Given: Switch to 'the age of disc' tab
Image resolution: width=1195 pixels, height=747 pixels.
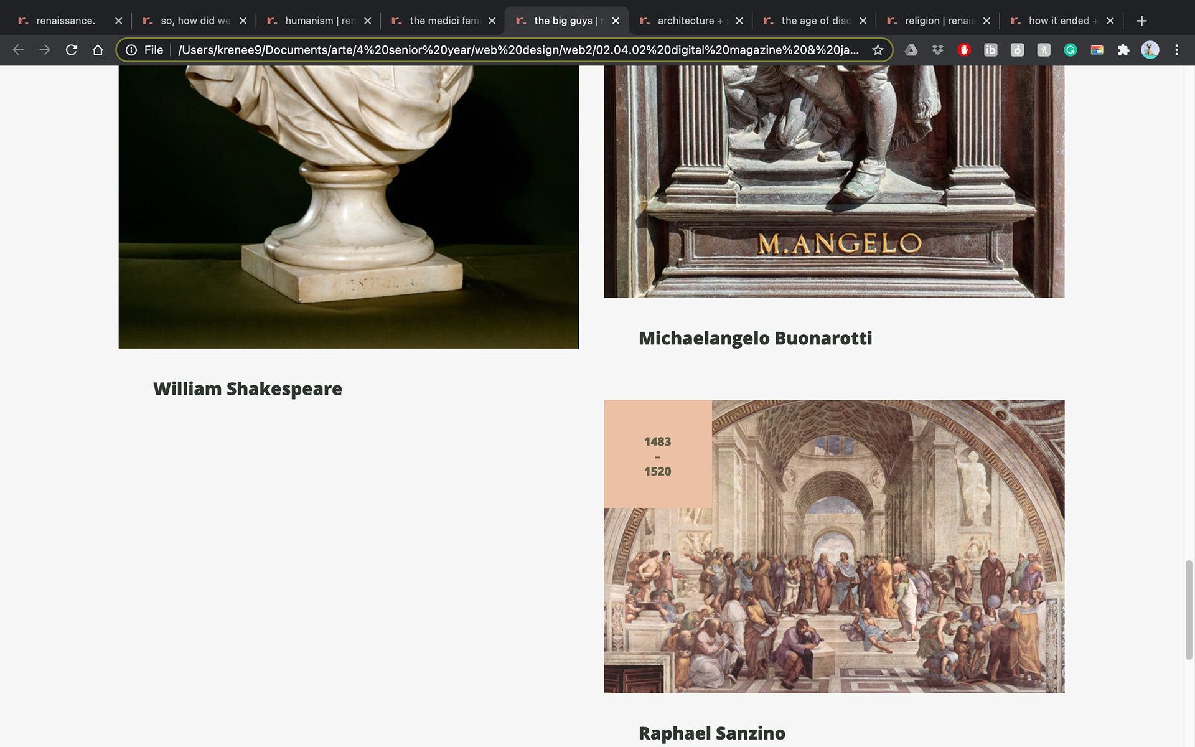Looking at the screenshot, I should [x=813, y=21].
